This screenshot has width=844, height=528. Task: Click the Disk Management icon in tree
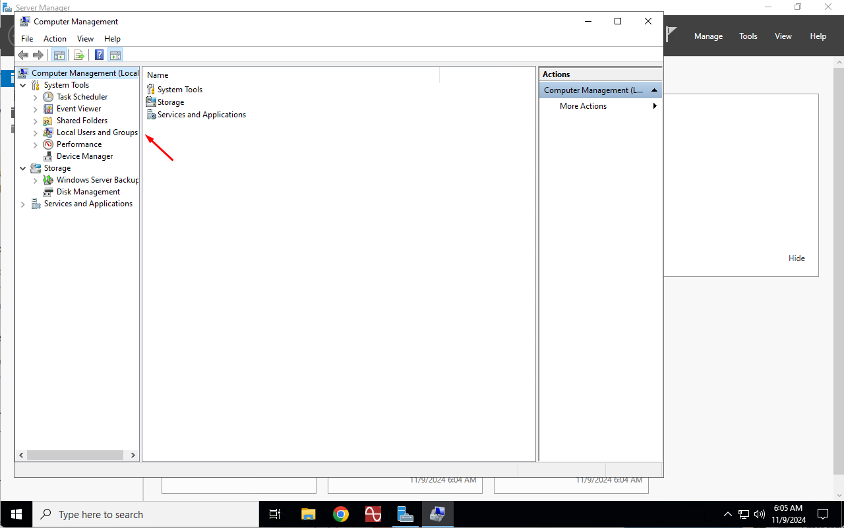tap(48, 192)
